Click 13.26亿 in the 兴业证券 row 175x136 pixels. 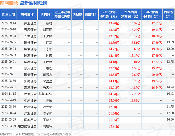tap(114, 23)
